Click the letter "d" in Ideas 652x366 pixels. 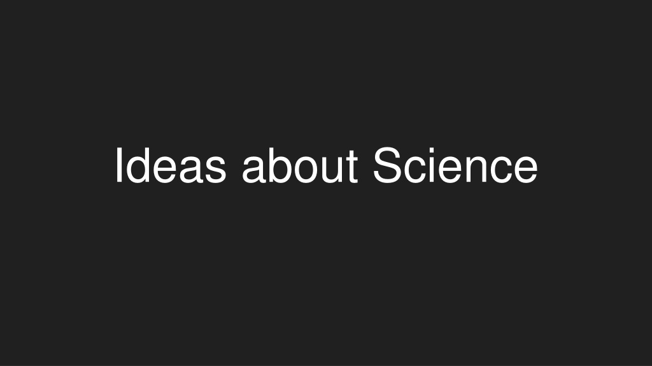pyautogui.click(x=137, y=166)
